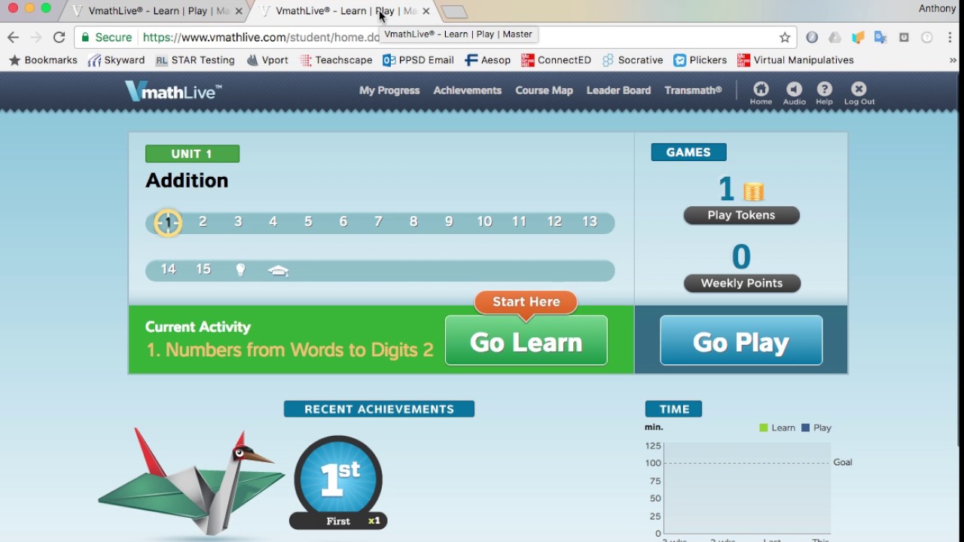Click the Weekly Points label

tap(741, 284)
